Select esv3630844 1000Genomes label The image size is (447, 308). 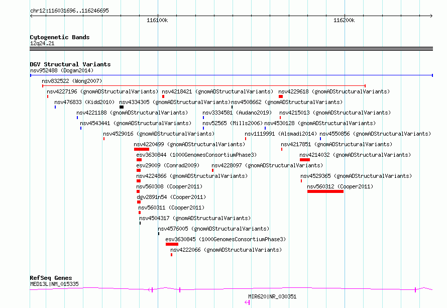(196, 155)
